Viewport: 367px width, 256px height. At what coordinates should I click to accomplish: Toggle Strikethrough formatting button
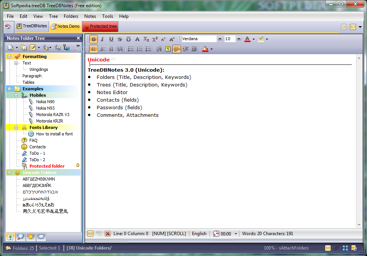click(120, 39)
